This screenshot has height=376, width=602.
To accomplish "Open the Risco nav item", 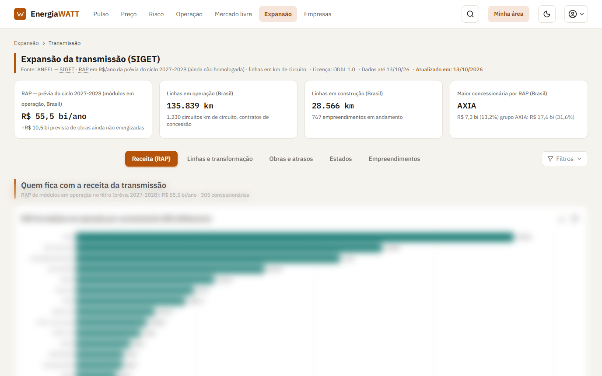I will pos(156,14).
